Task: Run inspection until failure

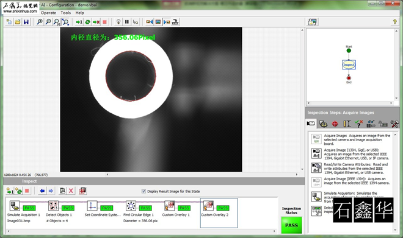Action: [x=96, y=22]
